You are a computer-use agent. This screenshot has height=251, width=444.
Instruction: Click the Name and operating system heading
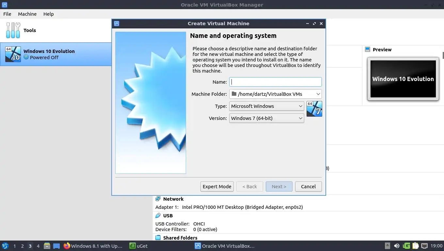coord(233,36)
